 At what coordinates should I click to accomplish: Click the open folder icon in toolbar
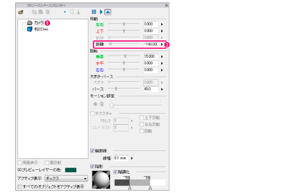click(x=21, y=12)
